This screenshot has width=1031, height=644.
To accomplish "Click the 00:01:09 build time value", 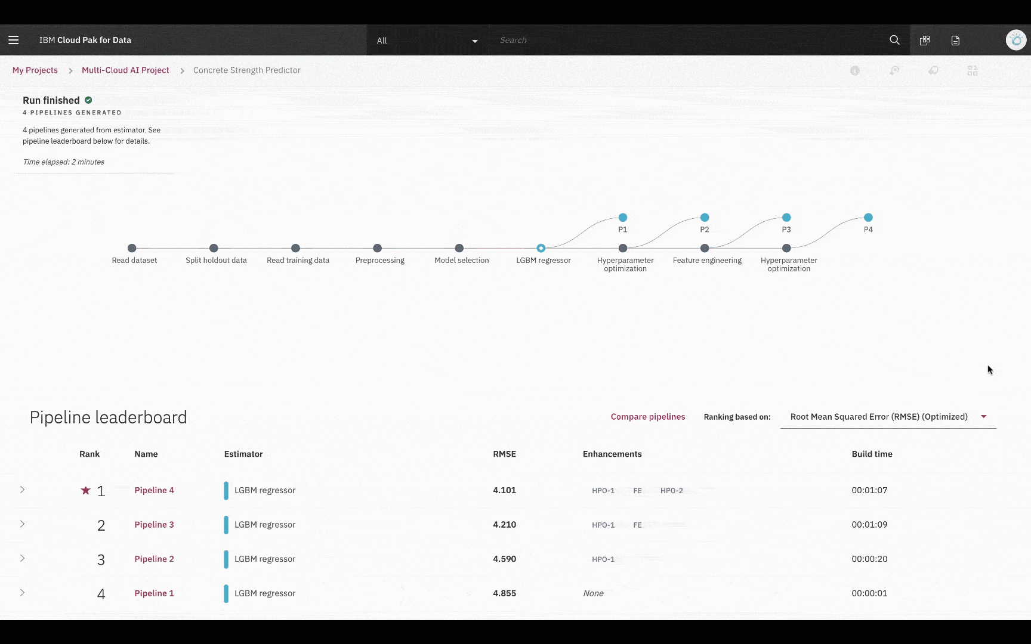I will pyautogui.click(x=869, y=525).
